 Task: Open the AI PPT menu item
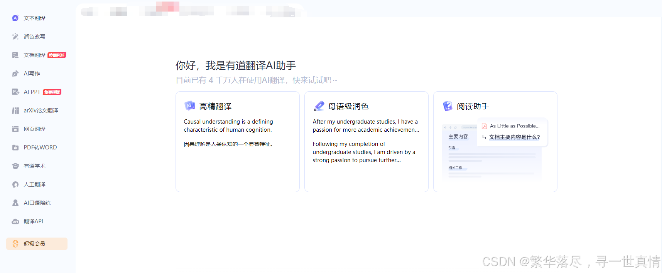(32, 92)
